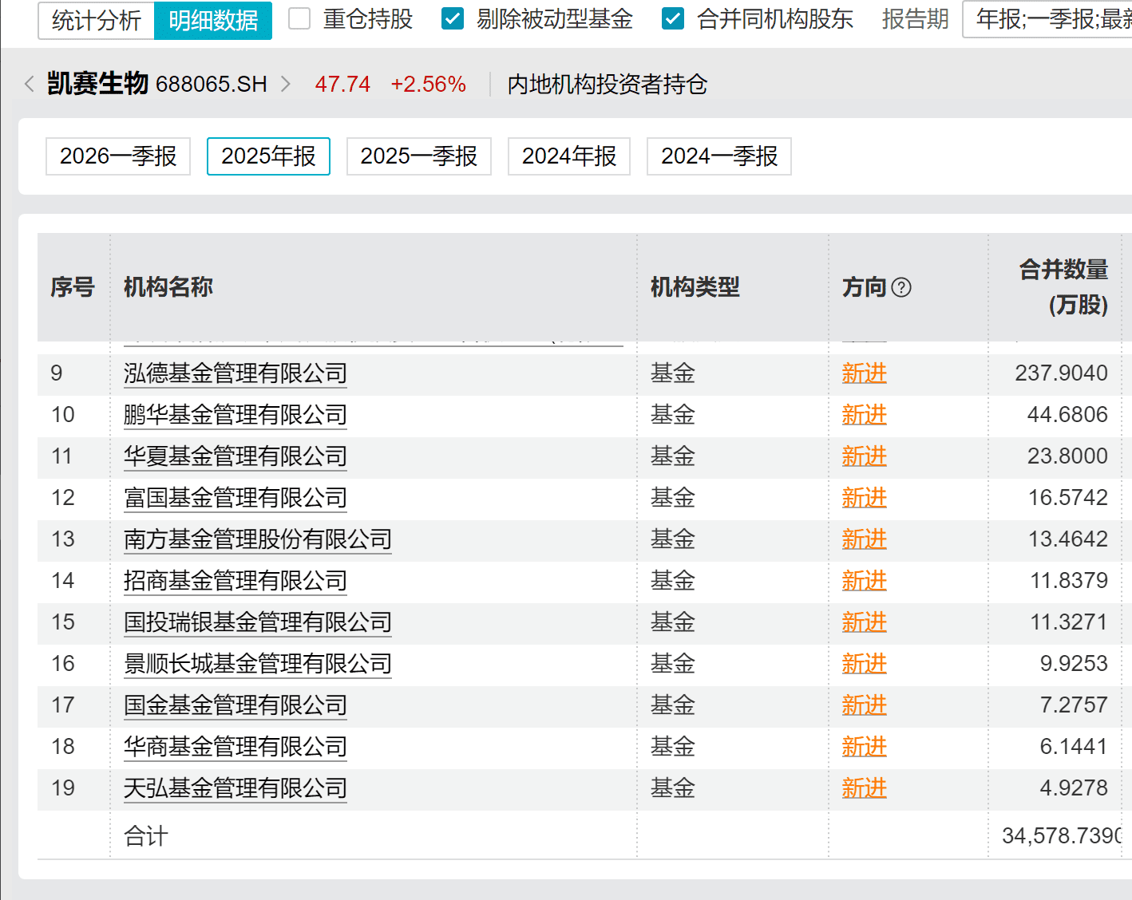The image size is (1132, 900).
Task: Click 新进 link in 华夏基金 row
Action: (865, 456)
